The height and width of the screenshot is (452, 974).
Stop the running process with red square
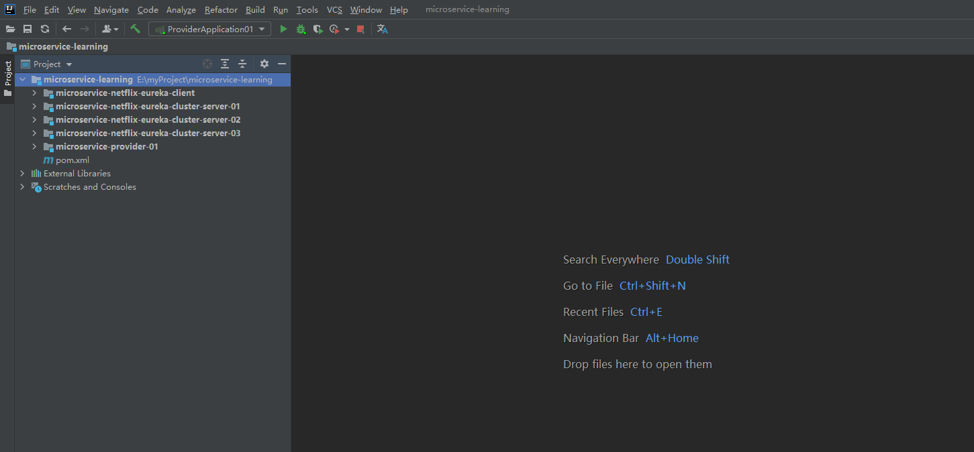[x=360, y=29]
